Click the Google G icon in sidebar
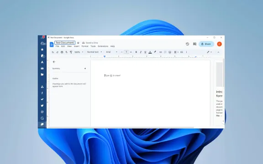The width and height of the screenshot is (263, 164). click(x=42, y=118)
